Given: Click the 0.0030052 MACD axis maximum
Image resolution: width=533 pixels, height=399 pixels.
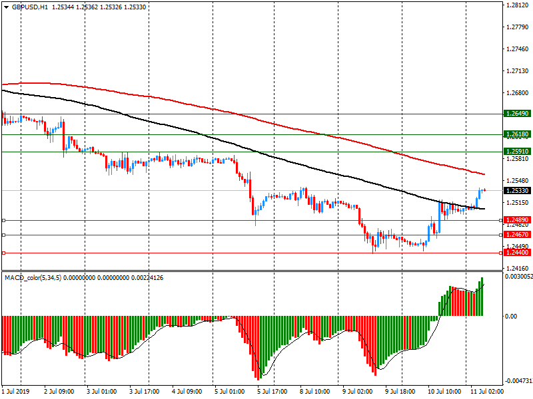Looking at the screenshot, I should point(519,277).
